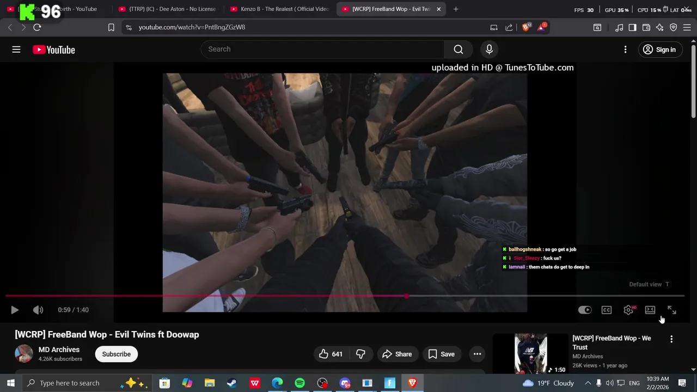Screen dimensions: 697x392
Task: Play the paused video
Action: (15, 310)
